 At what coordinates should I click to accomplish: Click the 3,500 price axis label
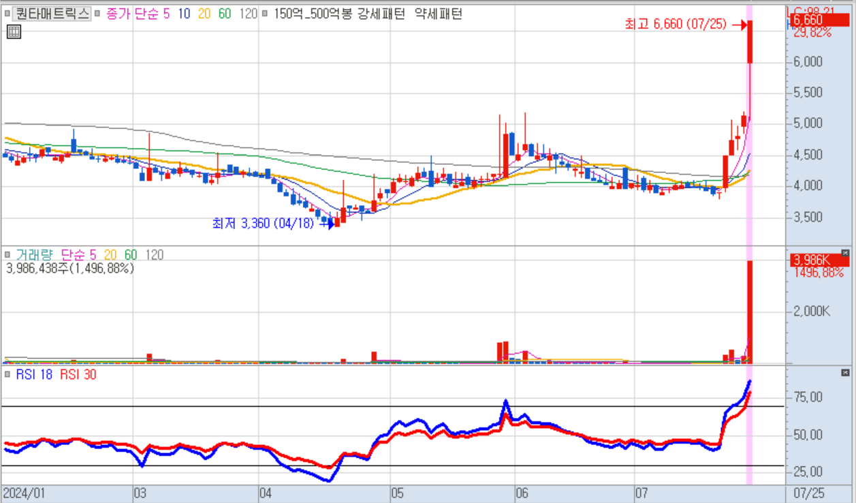click(808, 217)
